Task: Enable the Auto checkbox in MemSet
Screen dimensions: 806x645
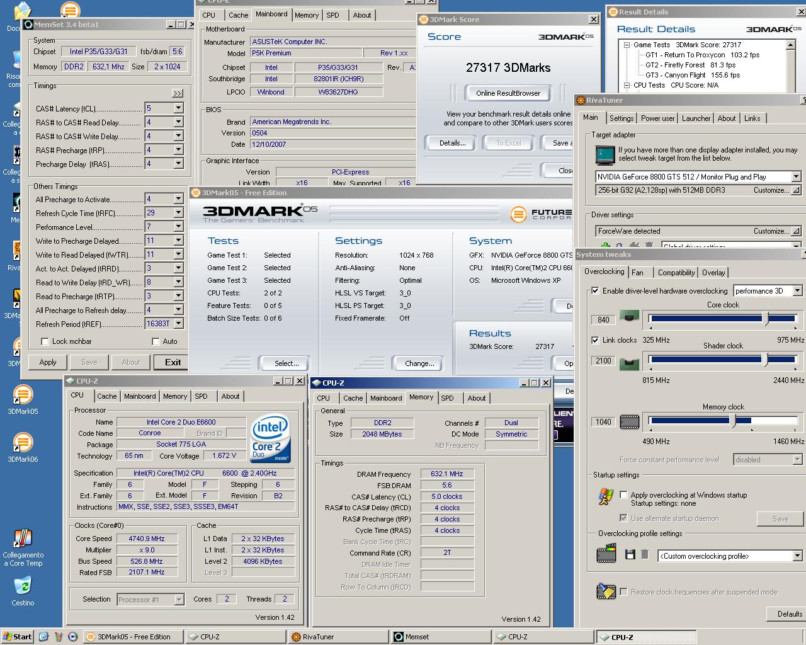Action: click(156, 341)
